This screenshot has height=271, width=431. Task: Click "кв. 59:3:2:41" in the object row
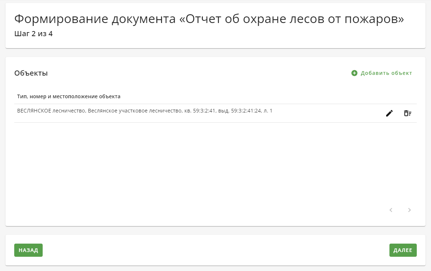[x=200, y=111]
